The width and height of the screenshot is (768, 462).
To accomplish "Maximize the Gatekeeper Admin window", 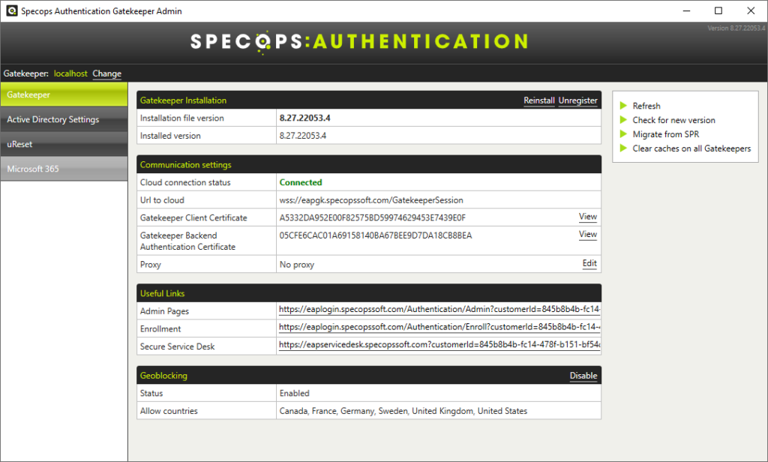I will click(x=718, y=10).
